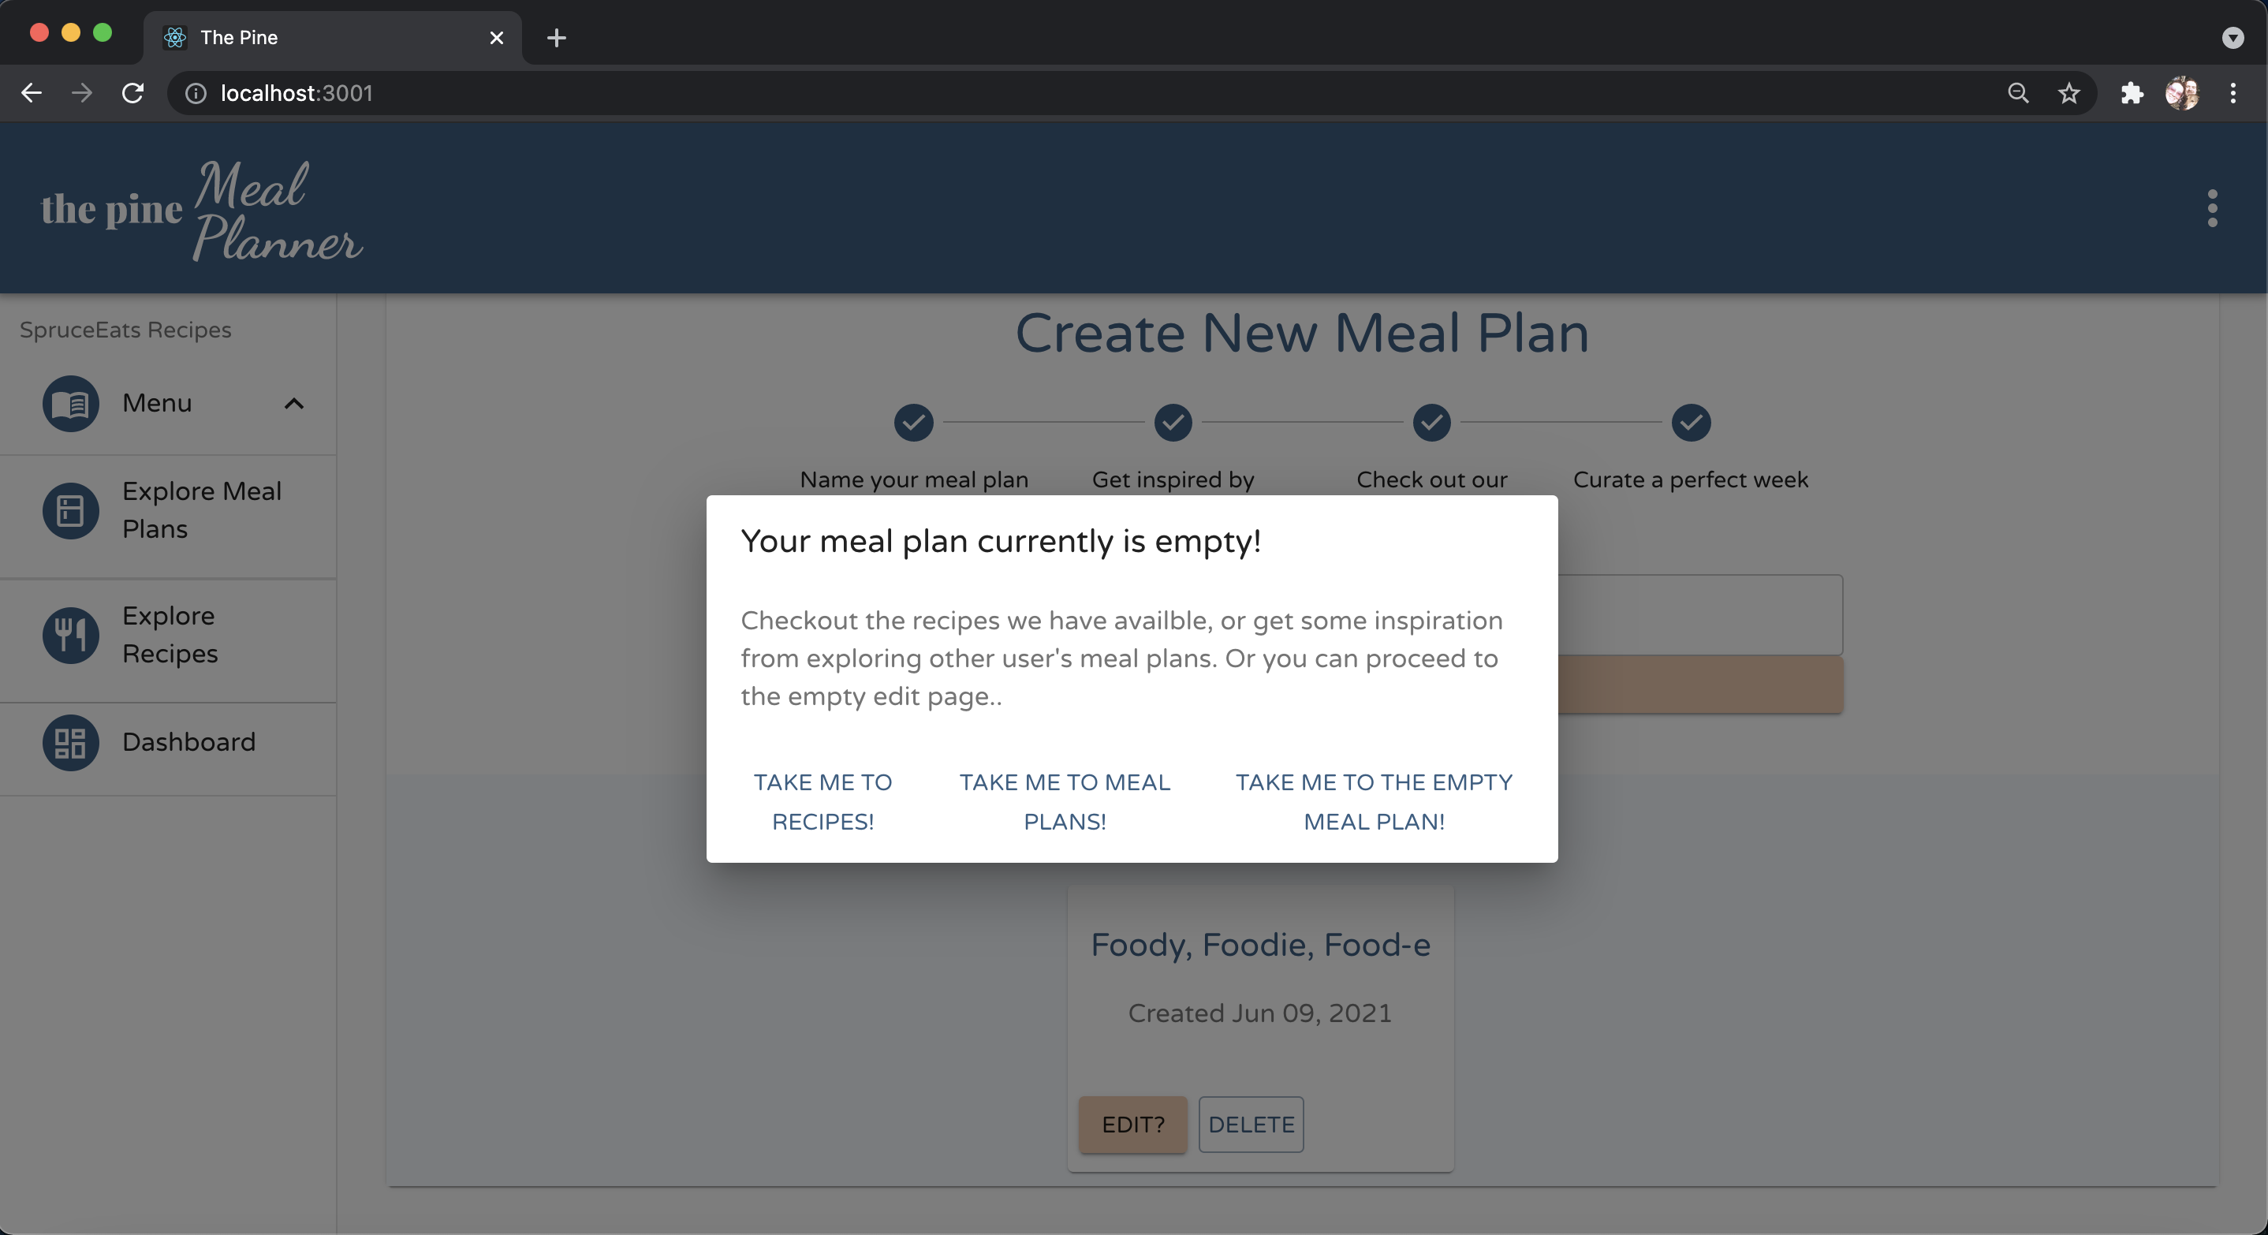Click the second step checkmark indicator
Screen dimensions: 2268x1235
(x=1172, y=423)
